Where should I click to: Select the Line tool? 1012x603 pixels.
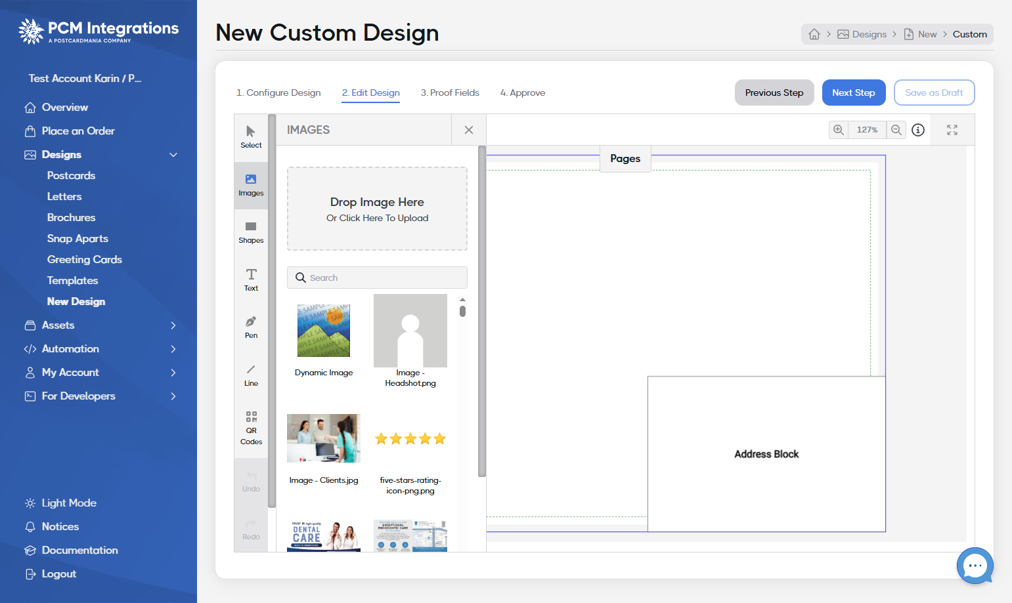pyautogui.click(x=251, y=375)
